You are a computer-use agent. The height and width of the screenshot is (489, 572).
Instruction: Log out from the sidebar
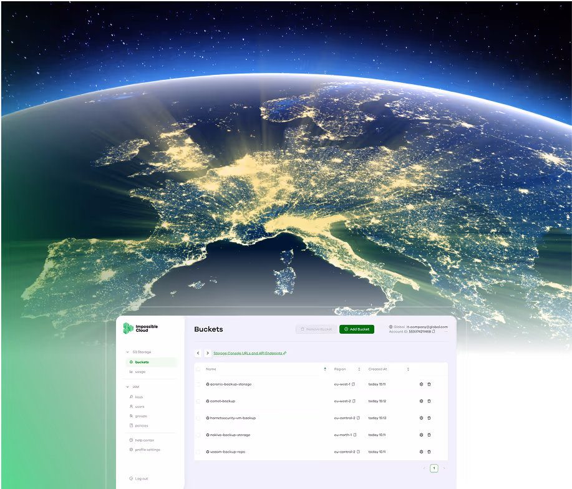click(x=138, y=478)
